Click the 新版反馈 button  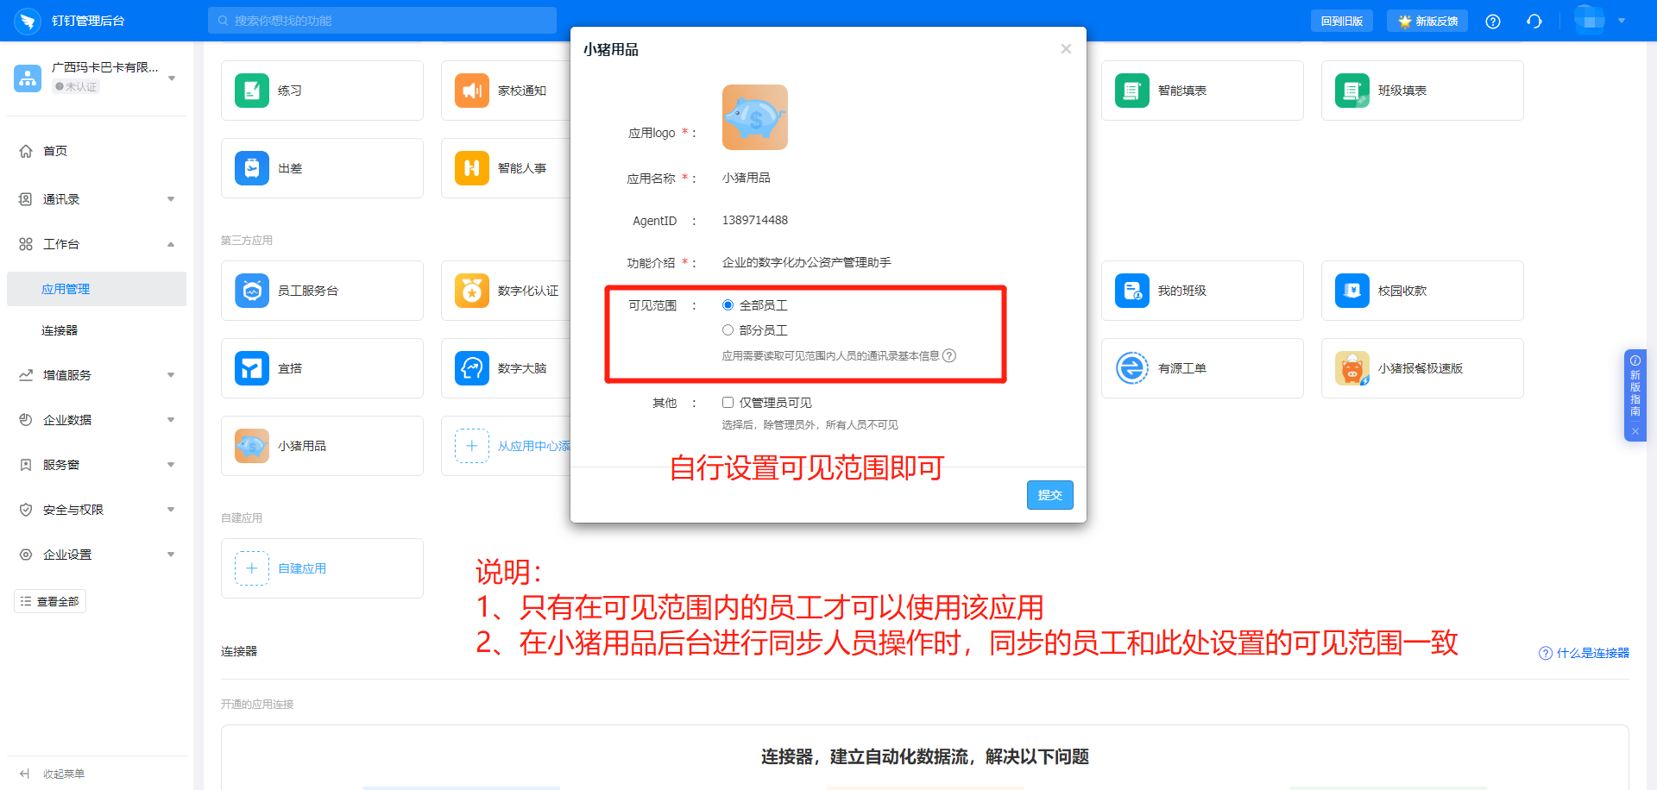click(x=1427, y=22)
